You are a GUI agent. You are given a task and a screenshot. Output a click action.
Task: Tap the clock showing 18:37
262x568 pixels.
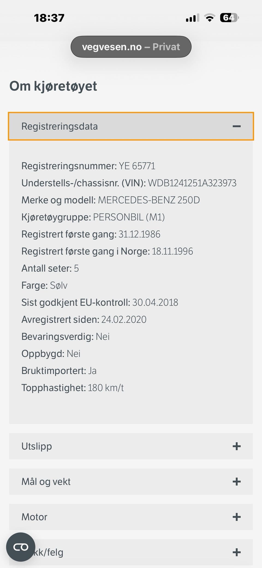click(49, 18)
